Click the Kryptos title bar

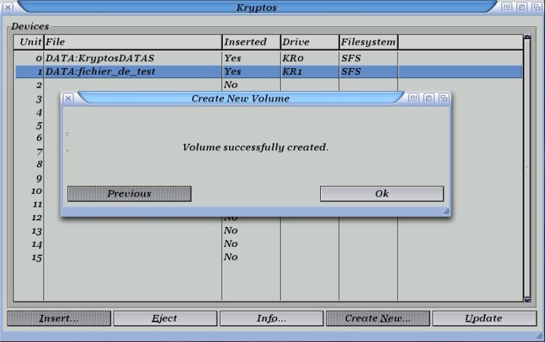tap(257, 7)
